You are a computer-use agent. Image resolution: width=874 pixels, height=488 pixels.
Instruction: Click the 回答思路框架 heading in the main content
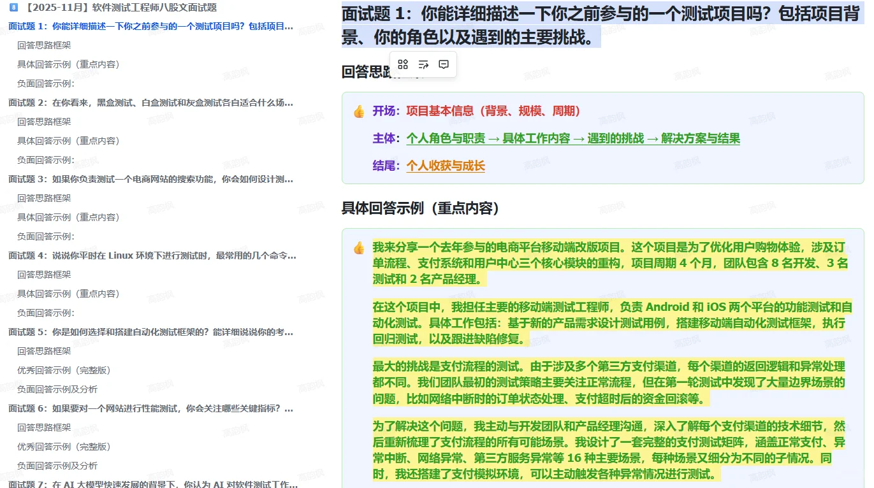(x=371, y=71)
